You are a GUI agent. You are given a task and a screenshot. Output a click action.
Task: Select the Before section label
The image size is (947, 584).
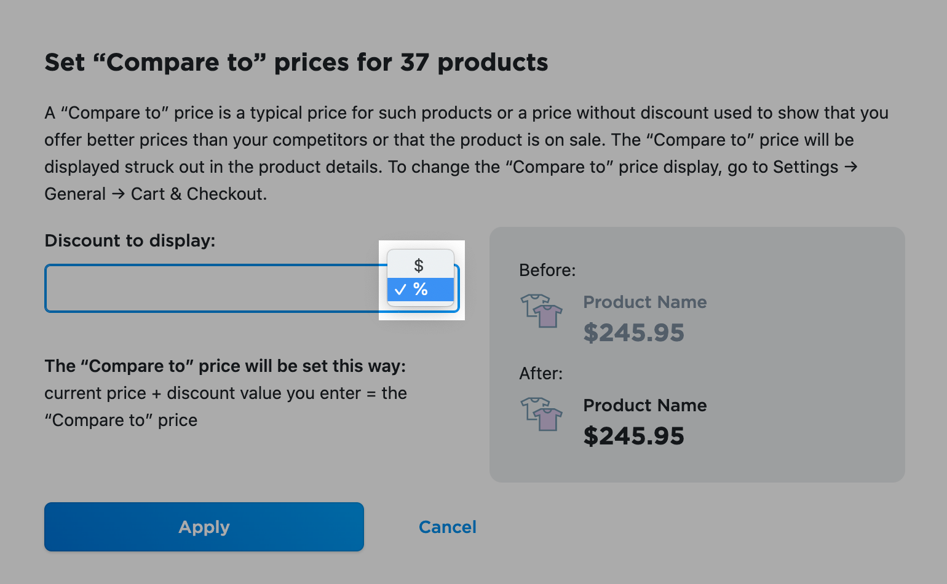coord(547,270)
